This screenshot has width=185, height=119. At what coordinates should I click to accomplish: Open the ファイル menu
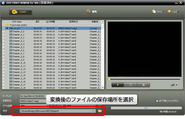coord(158,12)
